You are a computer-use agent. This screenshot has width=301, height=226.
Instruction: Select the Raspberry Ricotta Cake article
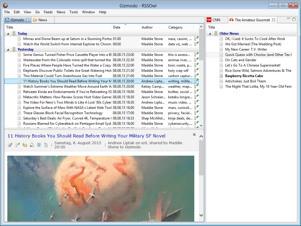tap(244, 76)
